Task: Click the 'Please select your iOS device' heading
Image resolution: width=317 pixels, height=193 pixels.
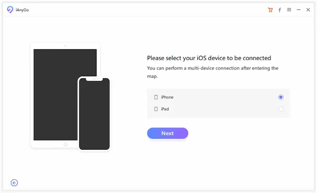Action: point(209,58)
